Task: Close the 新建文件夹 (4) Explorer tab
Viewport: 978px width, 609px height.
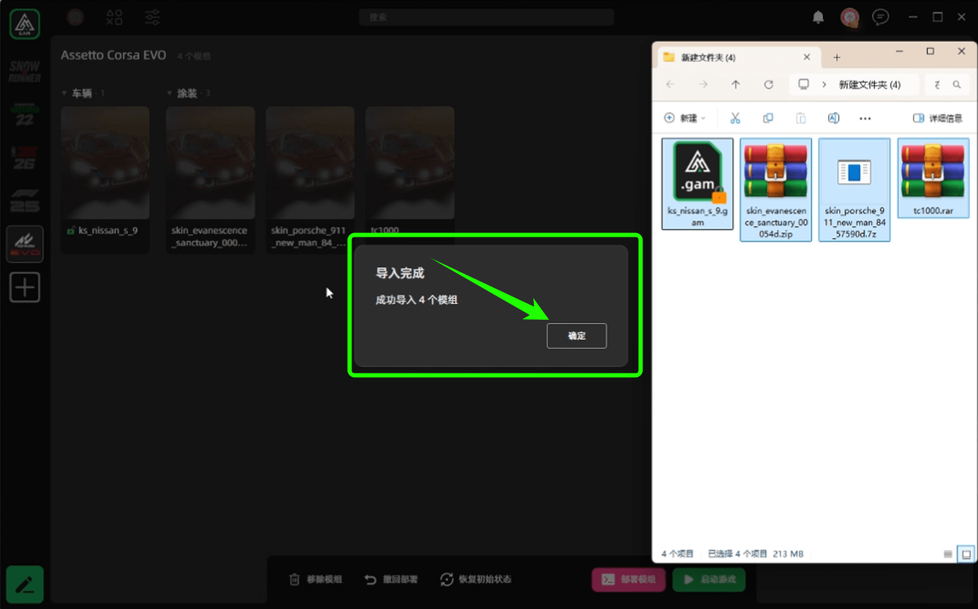Action: pos(807,57)
